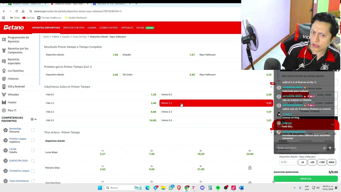Open OBS Studio from the taskbar

coord(226,188)
